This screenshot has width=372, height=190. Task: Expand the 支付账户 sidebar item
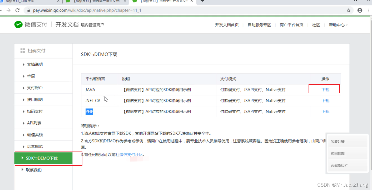[43, 88]
